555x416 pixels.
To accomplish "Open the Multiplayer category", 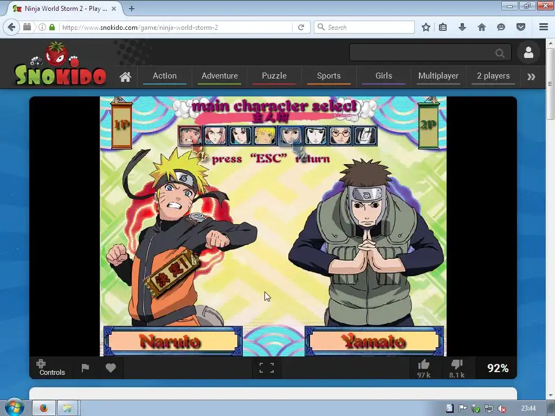I will tap(438, 76).
